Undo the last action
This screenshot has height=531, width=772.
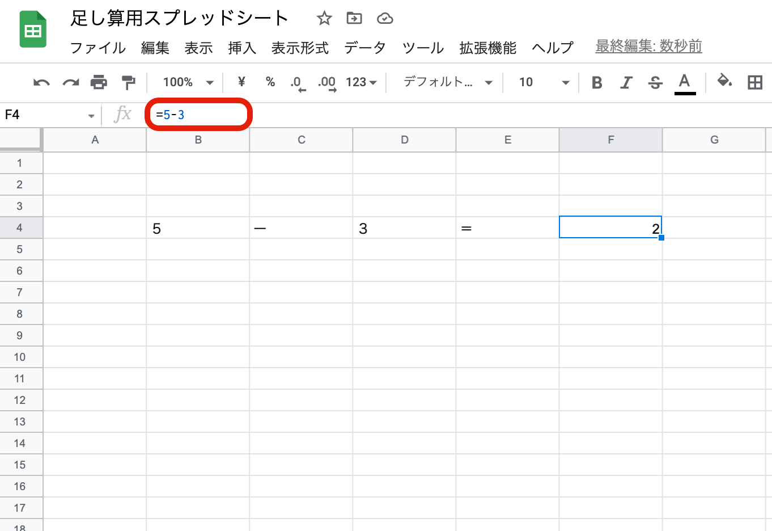pyautogui.click(x=41, y=83)
